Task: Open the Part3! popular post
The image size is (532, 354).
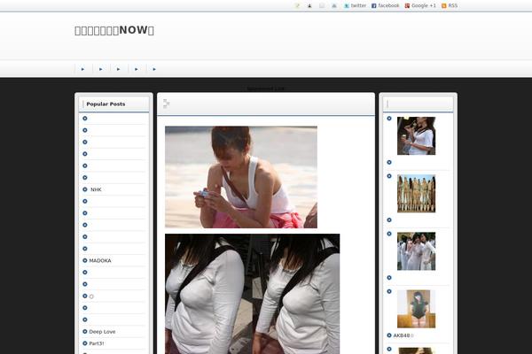Action: tap(97, 343)
